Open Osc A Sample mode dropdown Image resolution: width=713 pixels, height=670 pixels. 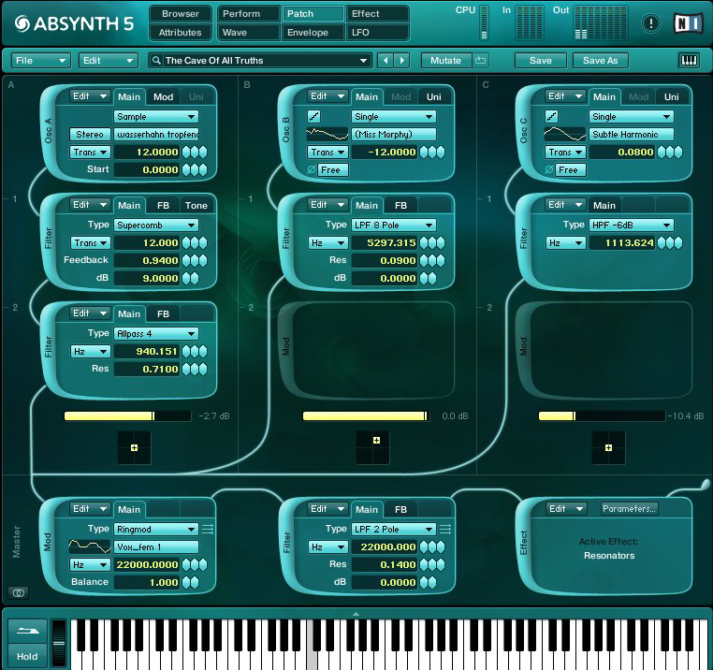coord(156,117)
